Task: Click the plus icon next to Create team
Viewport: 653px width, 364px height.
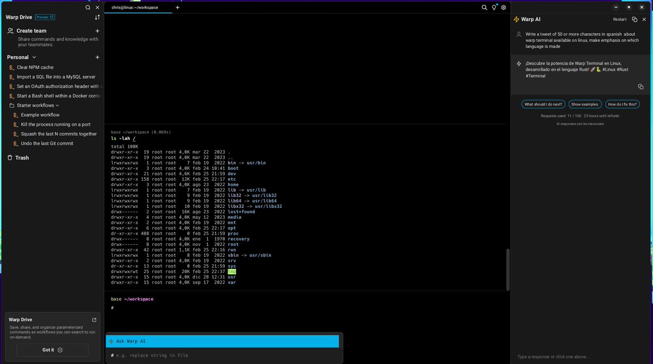Action: pyautogui.click(x=97, y=30)
